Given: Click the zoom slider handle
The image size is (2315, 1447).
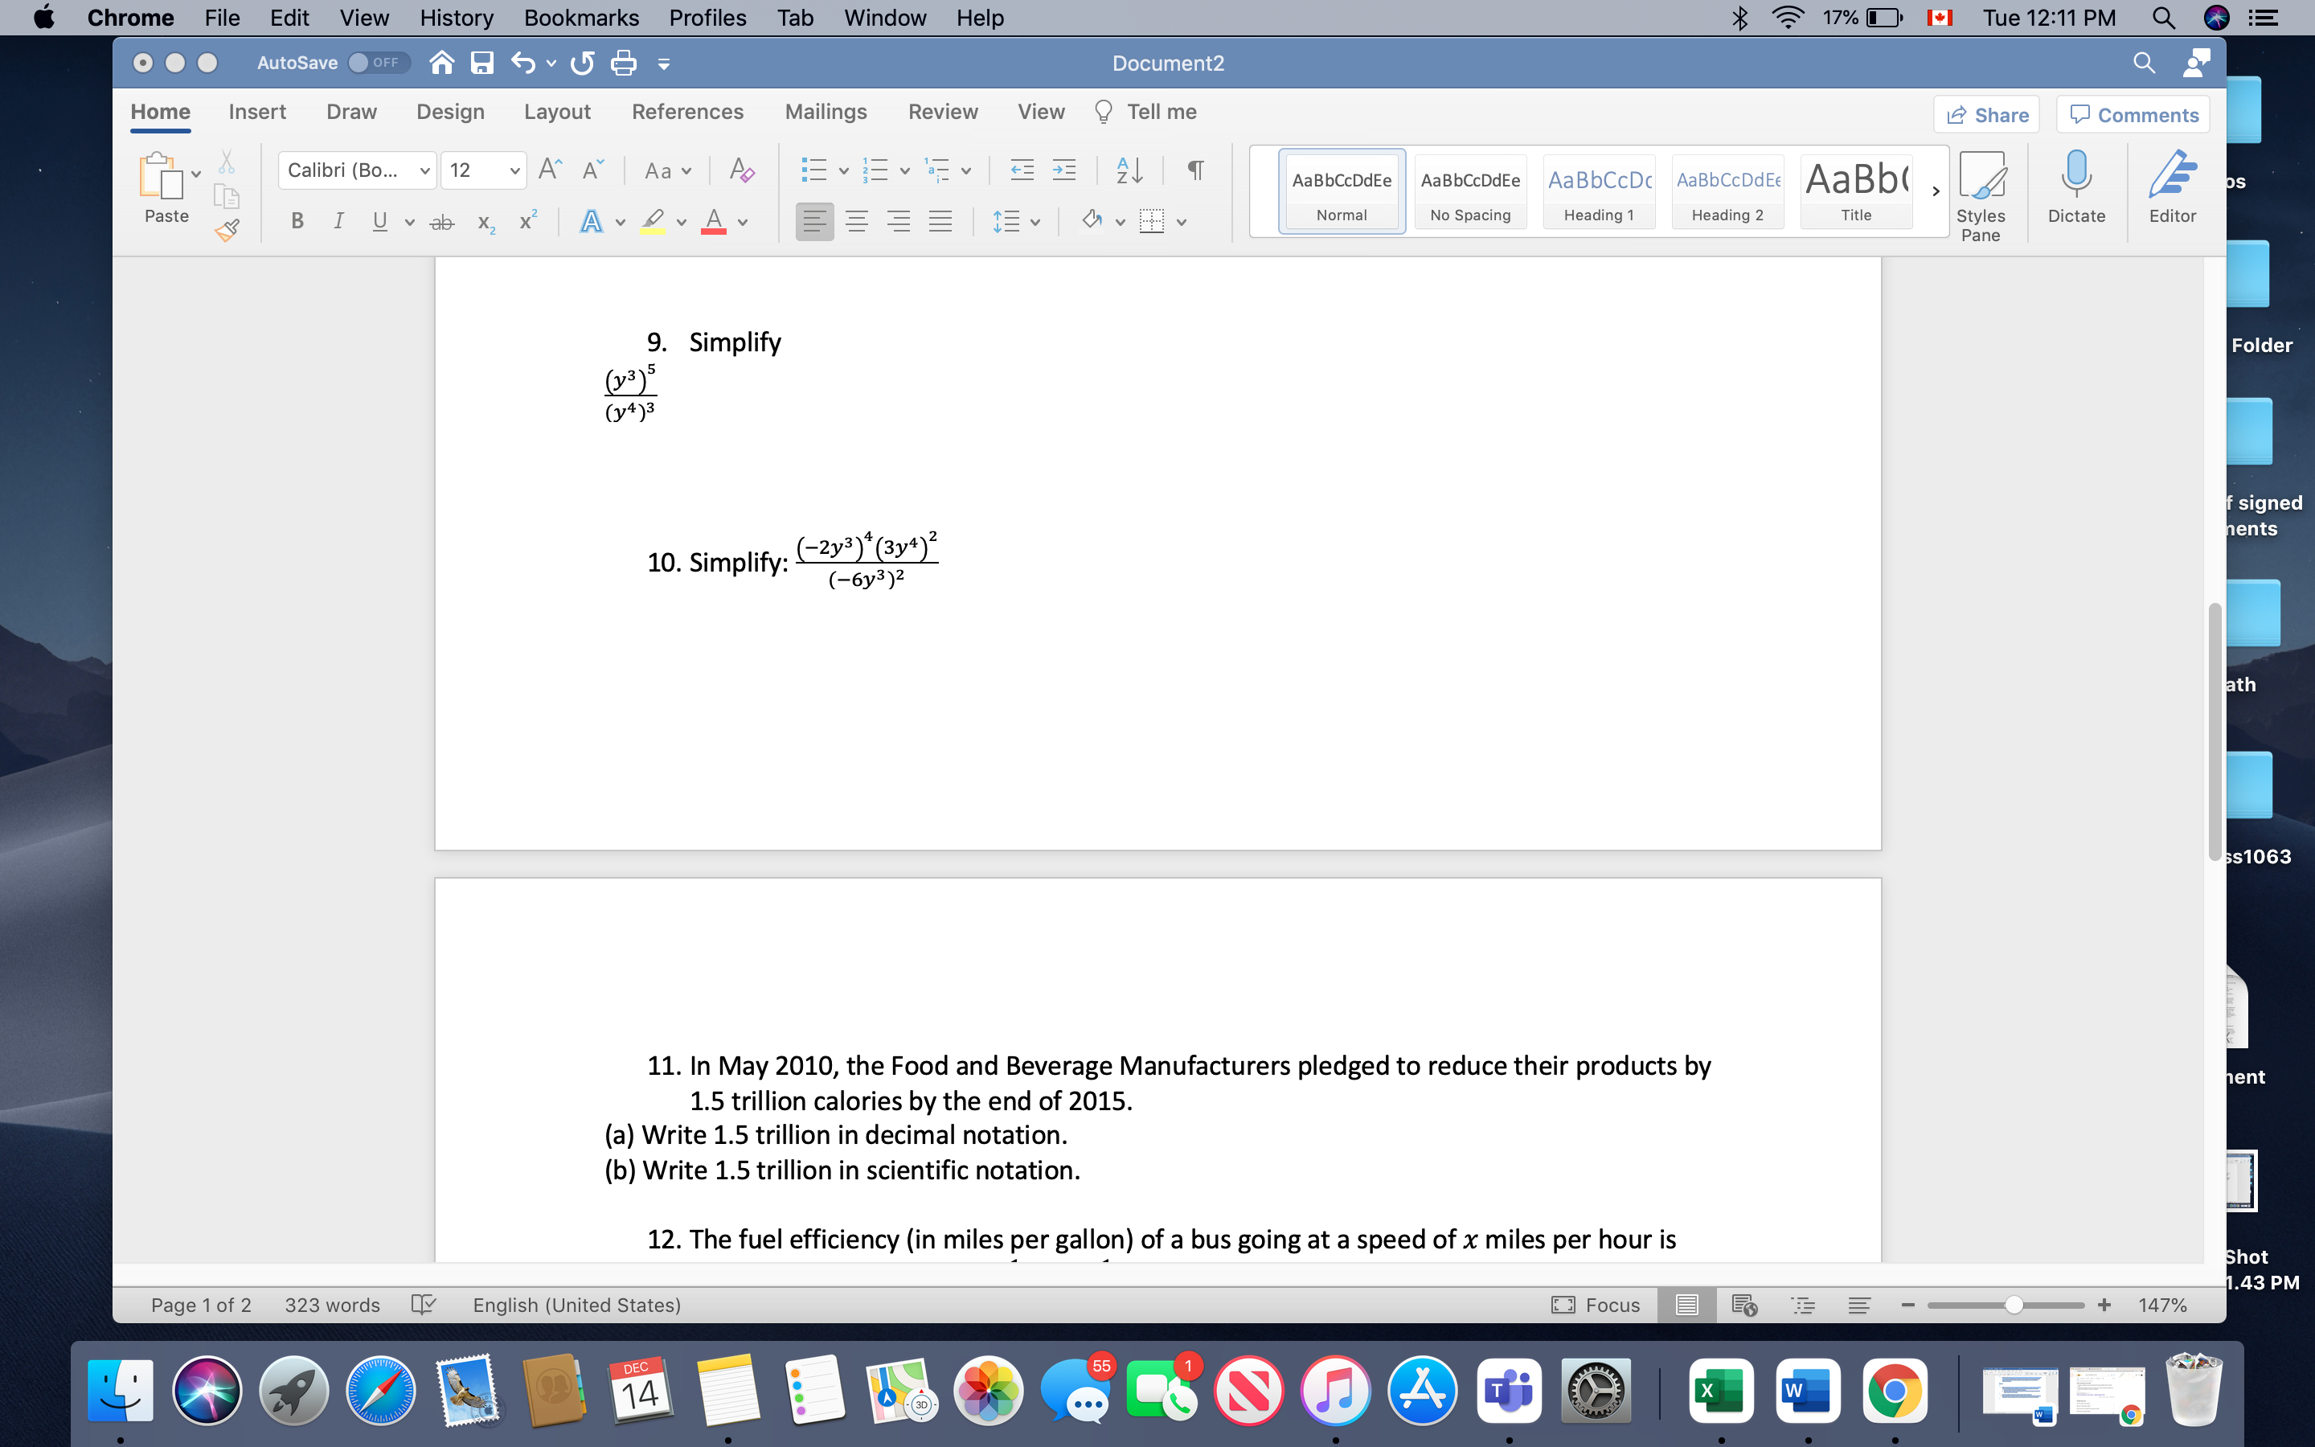Looking at the screenshot, I should tap(2014, 1306).
